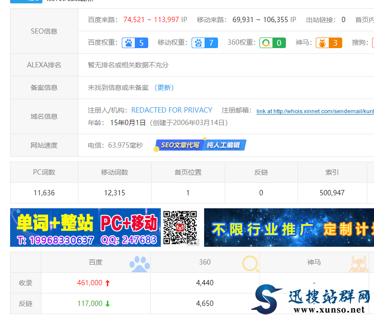
Task: Click the 域名信息 row label
Action: (44, 116)
